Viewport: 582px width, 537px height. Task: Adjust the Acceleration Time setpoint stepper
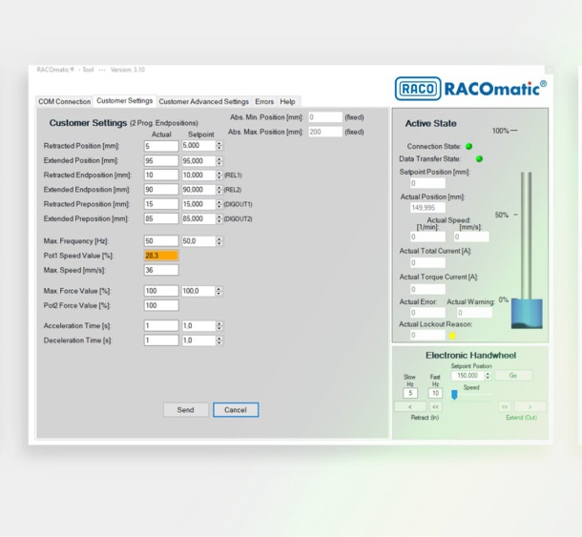219,325
